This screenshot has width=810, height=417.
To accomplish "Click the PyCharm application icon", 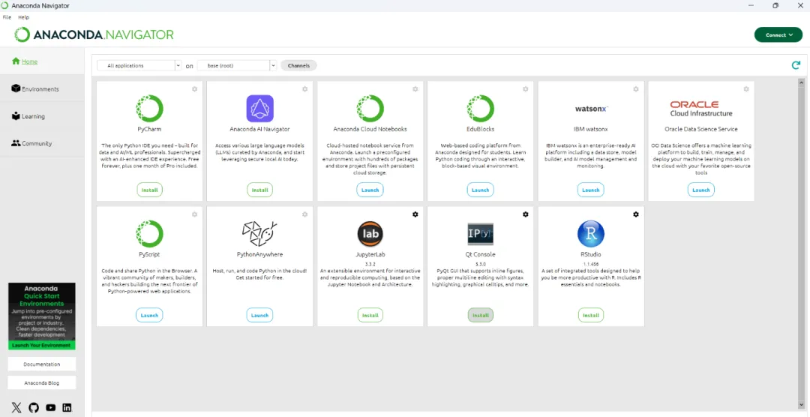I will point(150,109).
